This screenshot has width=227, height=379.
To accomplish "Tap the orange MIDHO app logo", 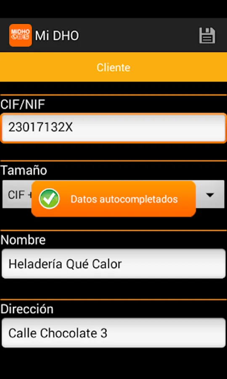I will [21, 35].
